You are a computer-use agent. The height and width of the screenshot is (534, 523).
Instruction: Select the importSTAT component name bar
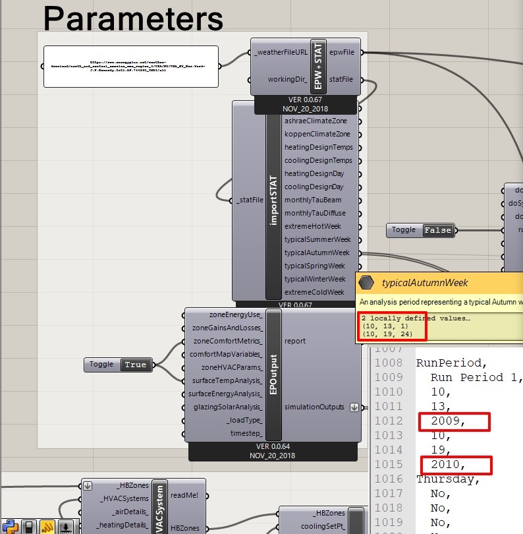[273, 200]
